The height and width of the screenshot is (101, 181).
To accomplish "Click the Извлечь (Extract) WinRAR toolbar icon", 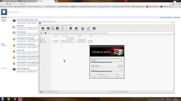I will click(48, 28).
